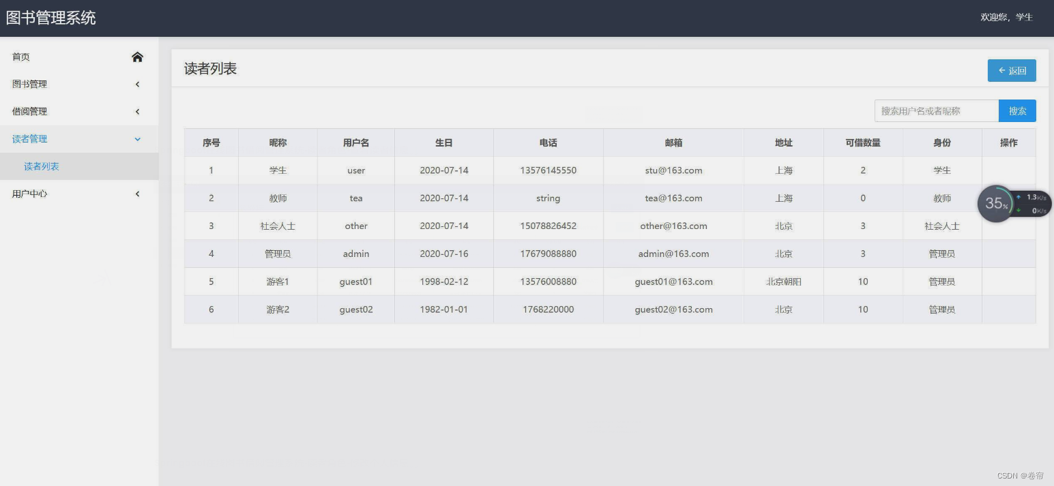Expand the 用户中心 section chevron
1054x486 pixels.
point(137,193)
